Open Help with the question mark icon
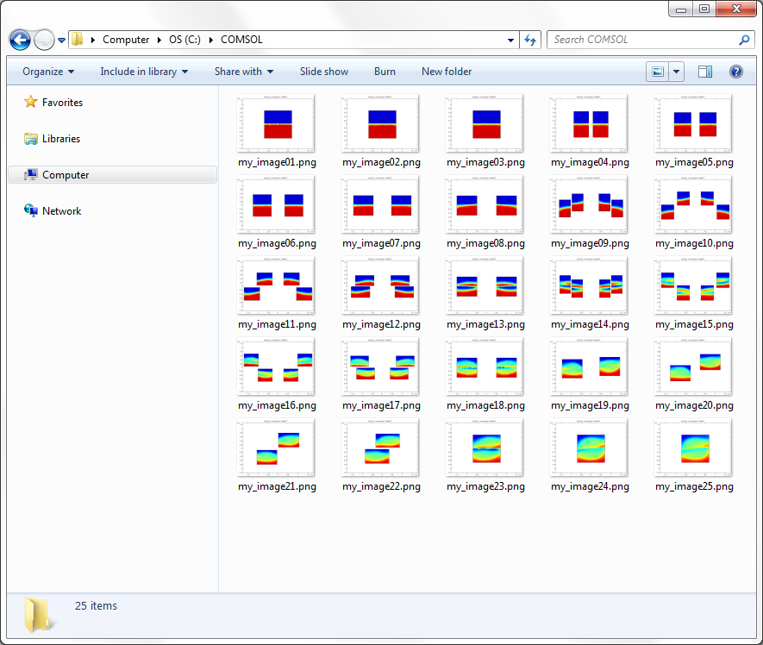 tap(736, 72)
